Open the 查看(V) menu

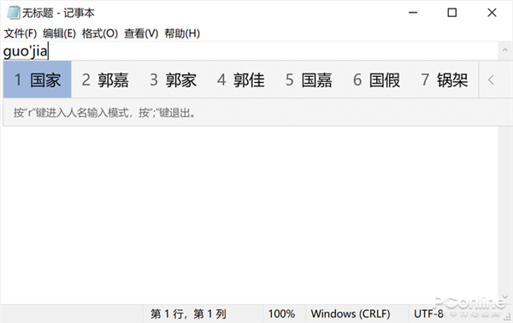tap(141, 33)
